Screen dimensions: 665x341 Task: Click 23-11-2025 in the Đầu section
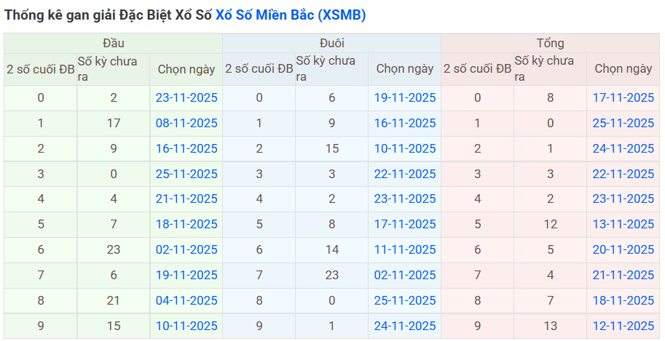[186, 97]
